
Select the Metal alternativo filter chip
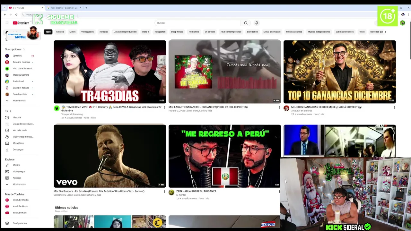click(x=272, y=32)
